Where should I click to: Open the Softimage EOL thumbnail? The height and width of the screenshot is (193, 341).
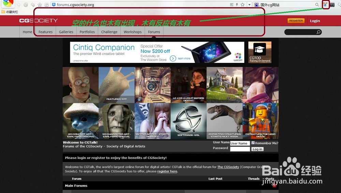tap(189, 121)
